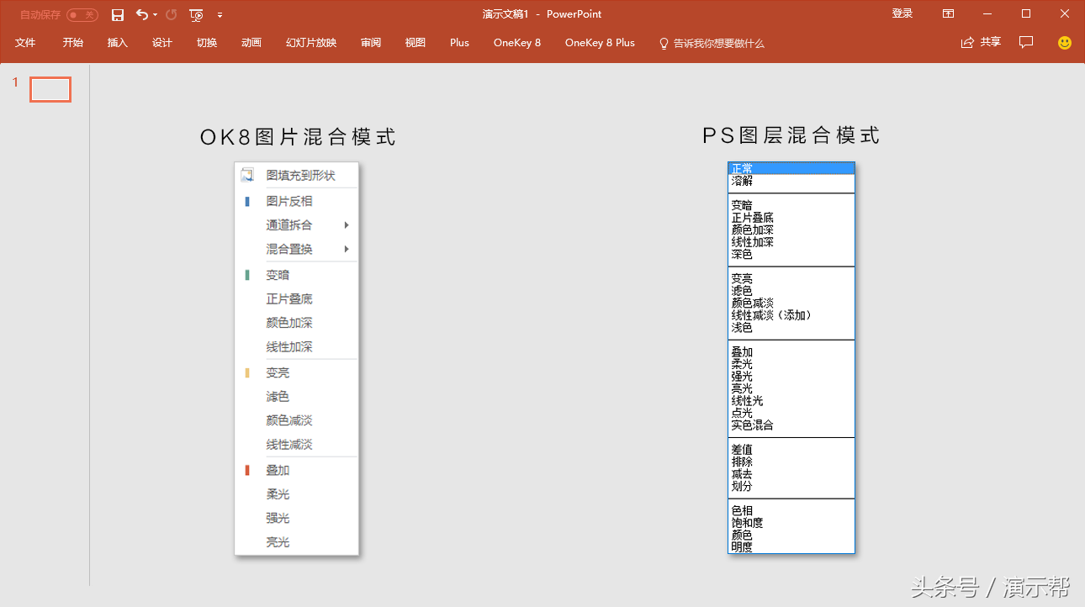Viewport: 1085px width, 607px height.
Task: Open the OneKey 8 Plus tab
Action: coord(600,43)
